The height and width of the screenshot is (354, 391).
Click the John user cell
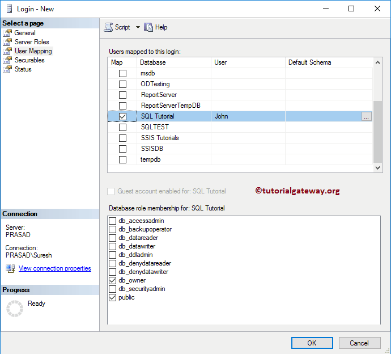248,116
